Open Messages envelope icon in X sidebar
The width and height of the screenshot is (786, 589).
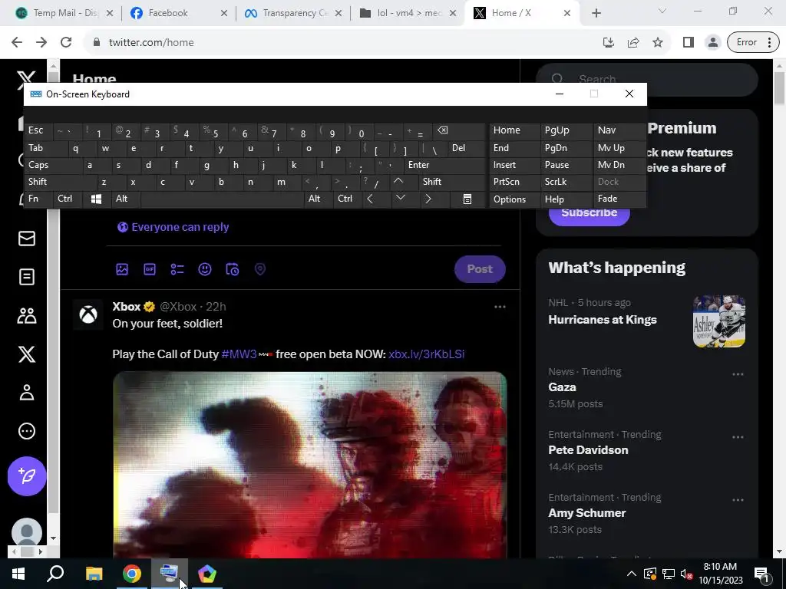27,239
